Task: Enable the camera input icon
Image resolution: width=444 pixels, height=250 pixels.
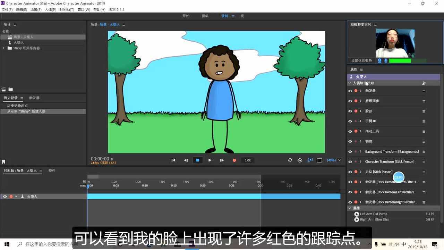Action: [379, 60]
